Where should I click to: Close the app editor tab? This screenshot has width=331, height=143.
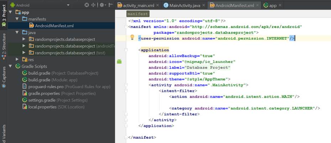tap(280, 5)
